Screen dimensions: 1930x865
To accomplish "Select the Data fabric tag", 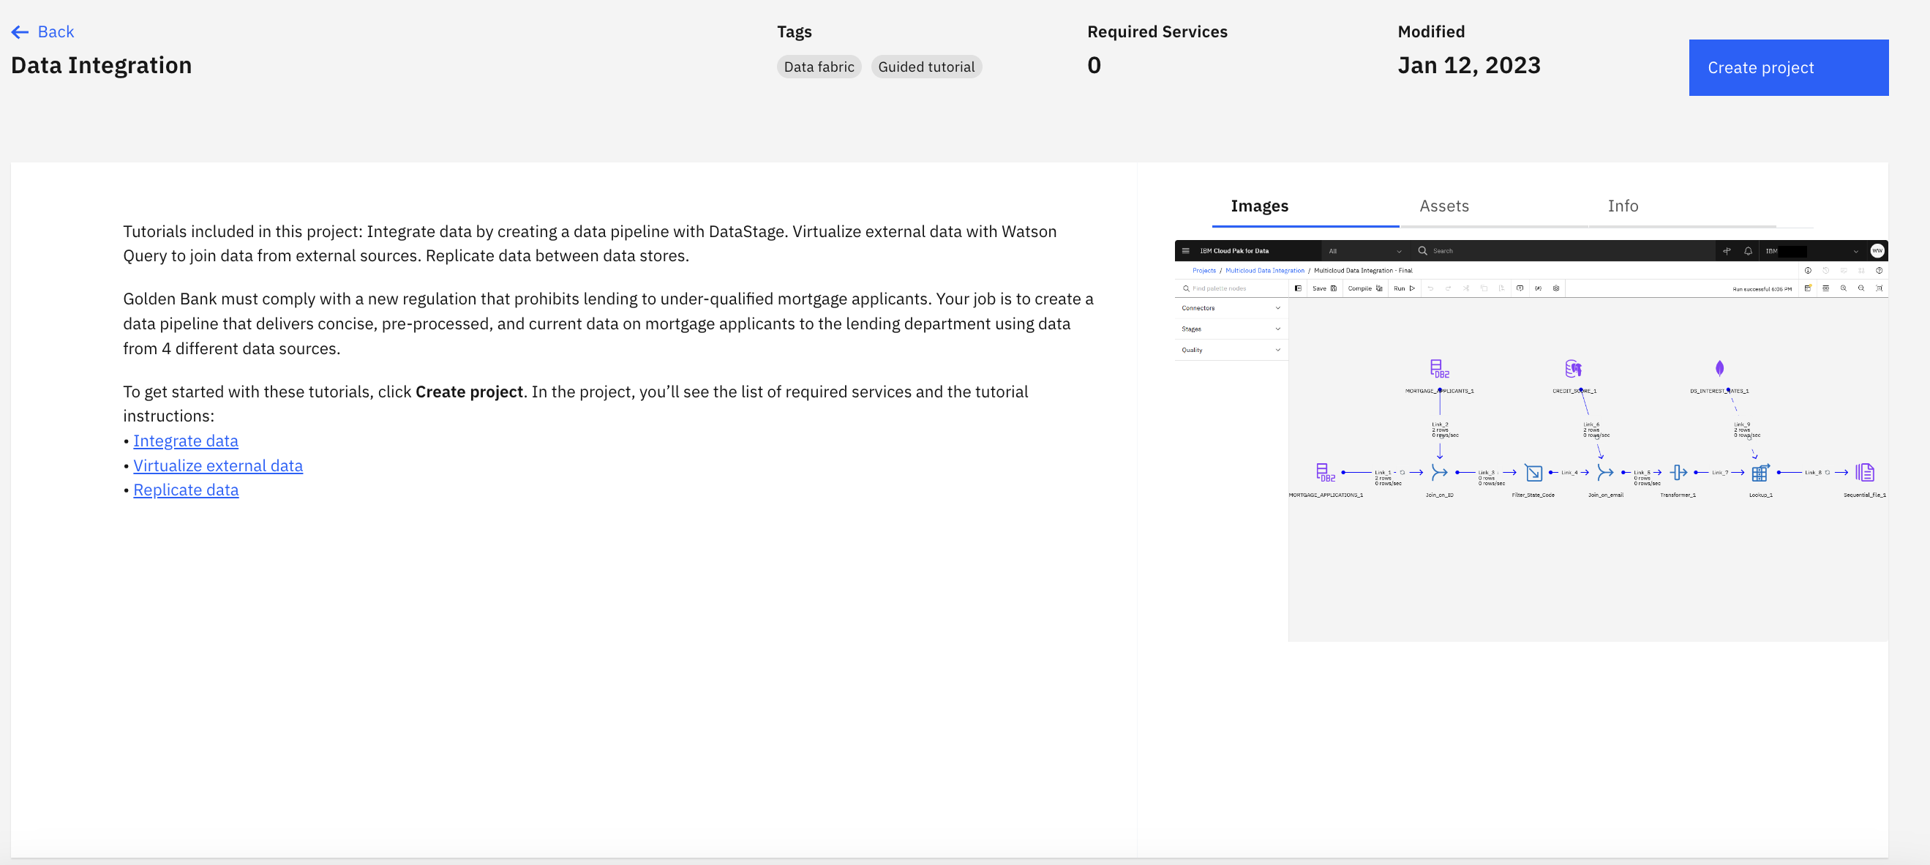I will 818,67.
